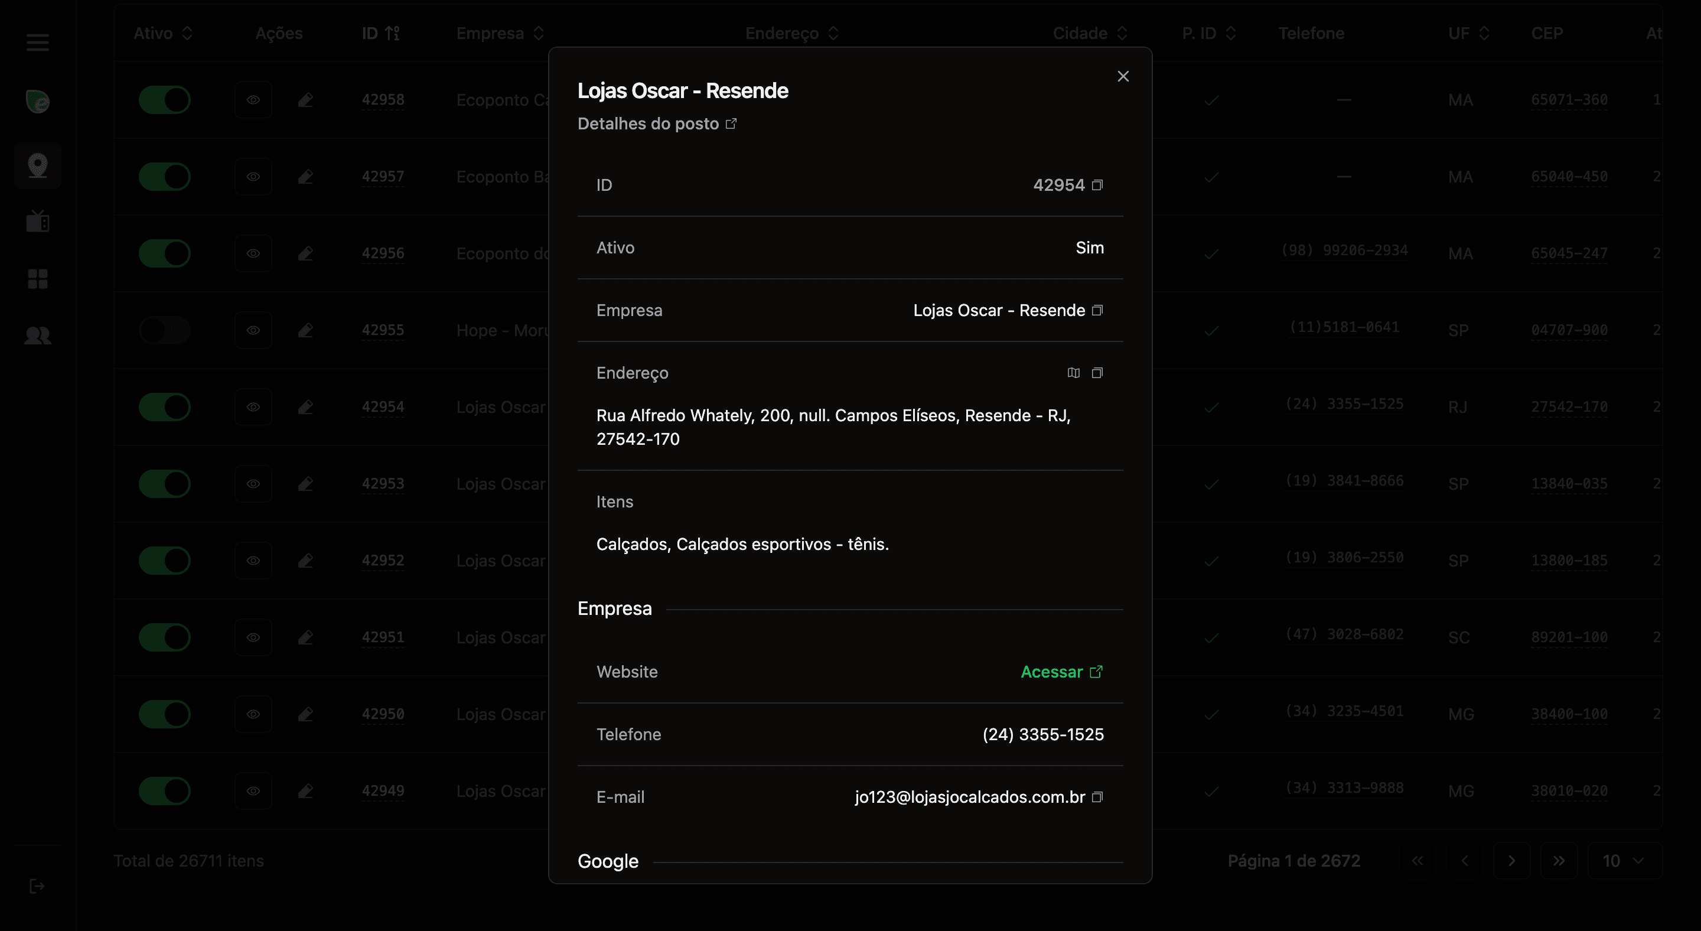The image size is (1701, 931).
Task: Copy the ID 42954 value
Action: [x=1097, y=185]
